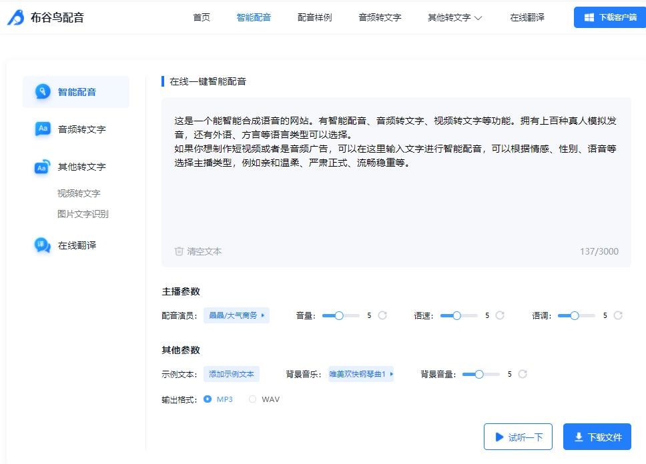Click 添加示例文本 button
Image resolution: width=646 pixels, height=464 pixels.
[232, 374]
